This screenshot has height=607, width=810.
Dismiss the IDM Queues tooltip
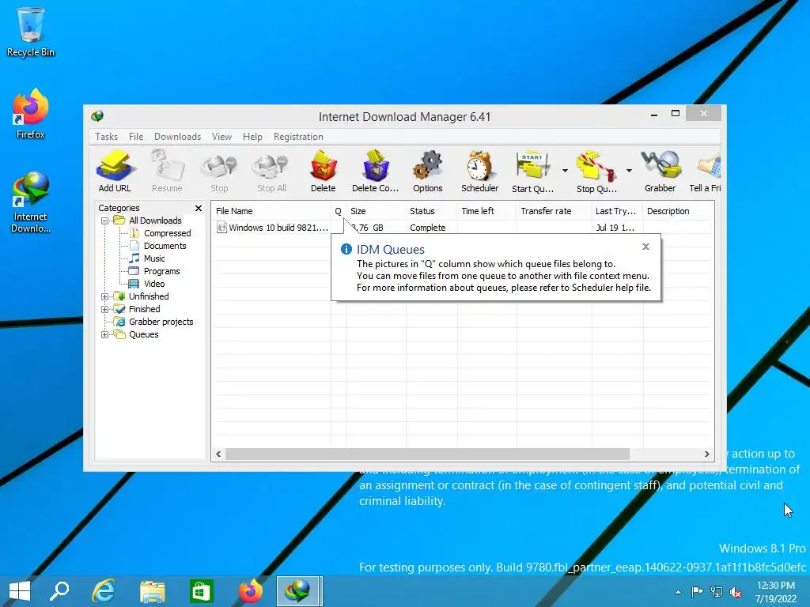[645, 247]
